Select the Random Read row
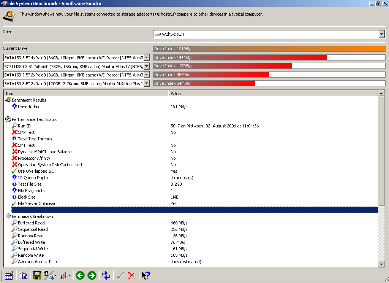This screenshot has height=283, width=389. point(191,235)
